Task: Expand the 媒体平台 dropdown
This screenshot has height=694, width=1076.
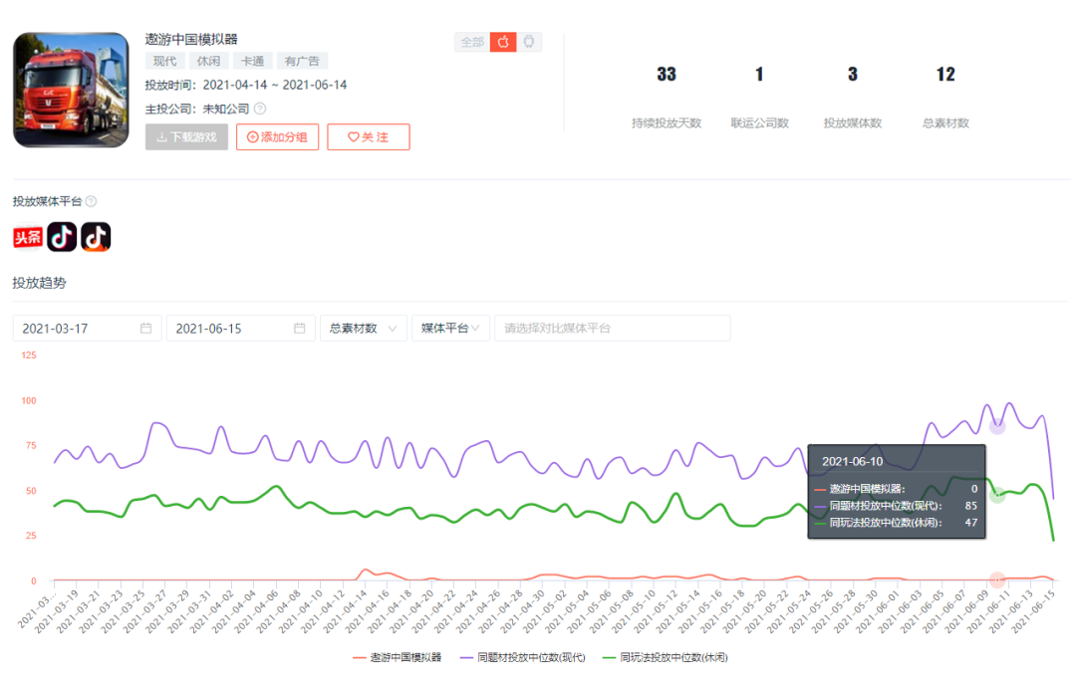Action: [451, 328]
